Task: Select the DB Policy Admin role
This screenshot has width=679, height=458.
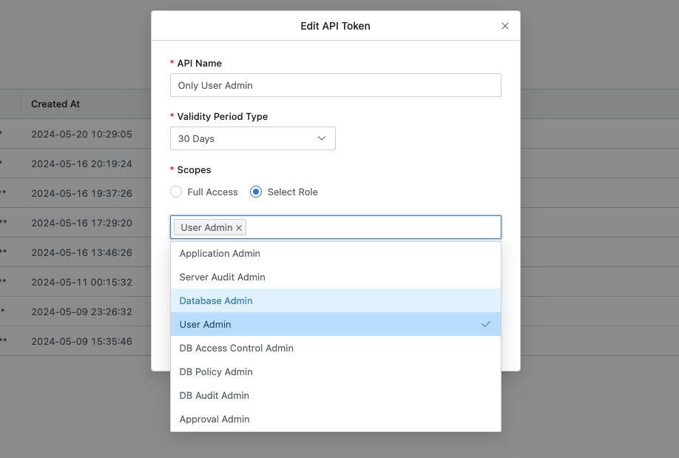Action: (216, 371)
